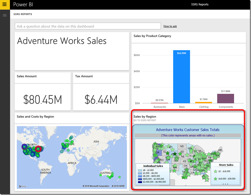
Task: Select the purple Components bar
Action: 226,99
